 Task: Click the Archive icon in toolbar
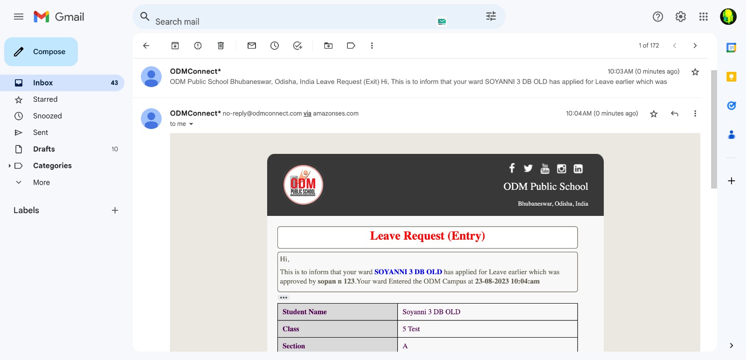pyautogui.click(x=175, y=46)
